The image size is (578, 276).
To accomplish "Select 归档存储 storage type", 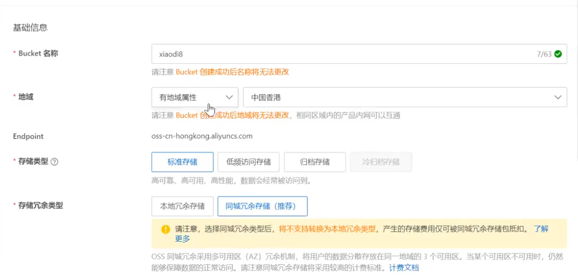I will point(315,162).
